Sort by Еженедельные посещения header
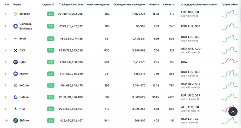Image resolution: width=241 pixels, height=128 pixels. tap(129, 4)
